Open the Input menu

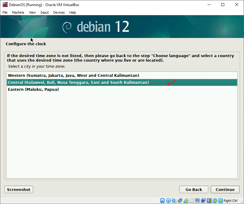tap(44, 12)
